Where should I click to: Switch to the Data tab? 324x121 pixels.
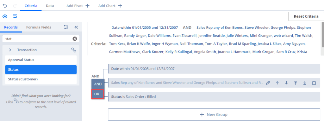pos(50,6)
